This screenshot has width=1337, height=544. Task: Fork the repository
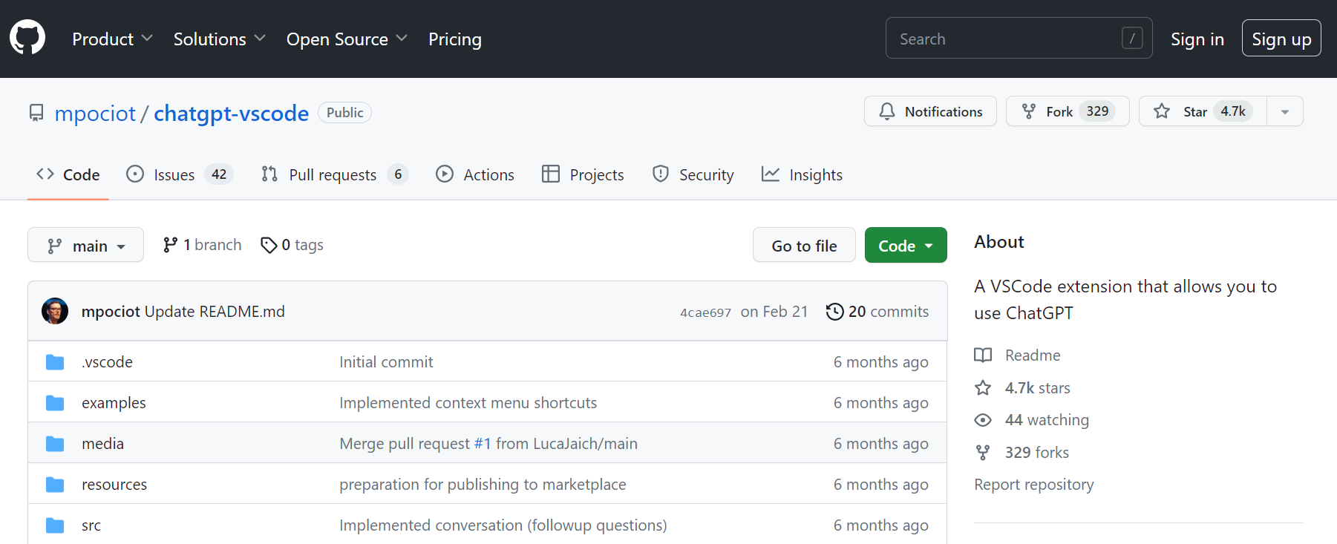pyautogui.click(x=1068, y=111)
